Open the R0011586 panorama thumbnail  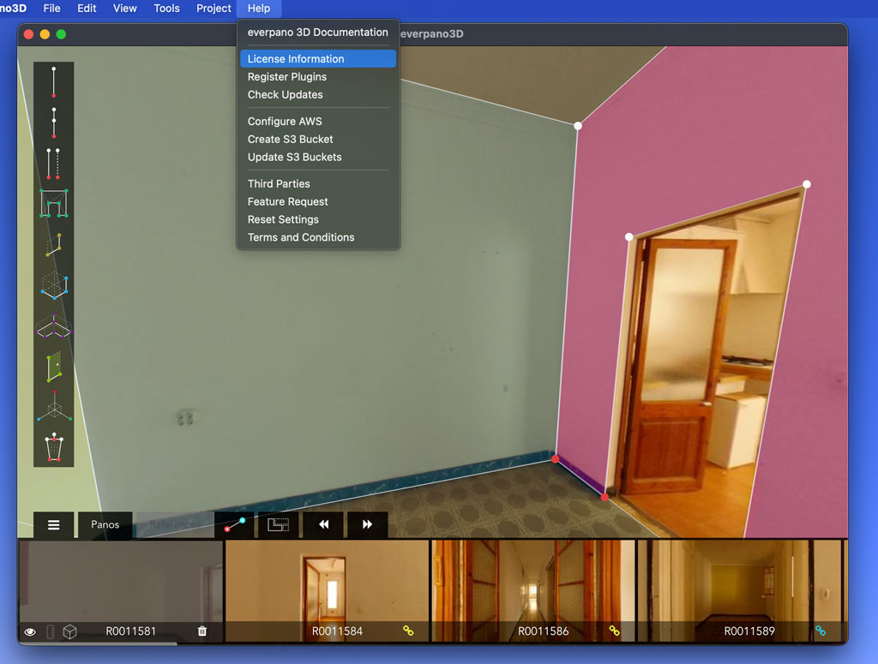pyautogui.click(x=533, y=583)
